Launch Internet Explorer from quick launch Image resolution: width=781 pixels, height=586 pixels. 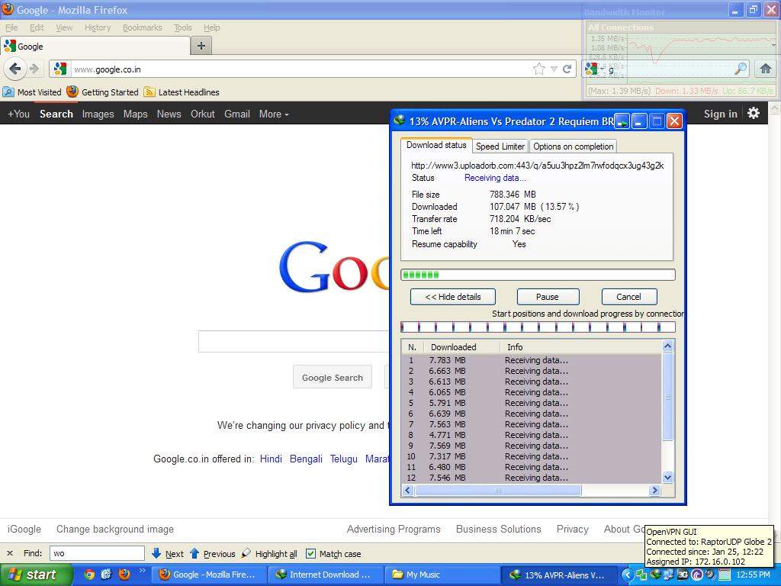(107, 575)
